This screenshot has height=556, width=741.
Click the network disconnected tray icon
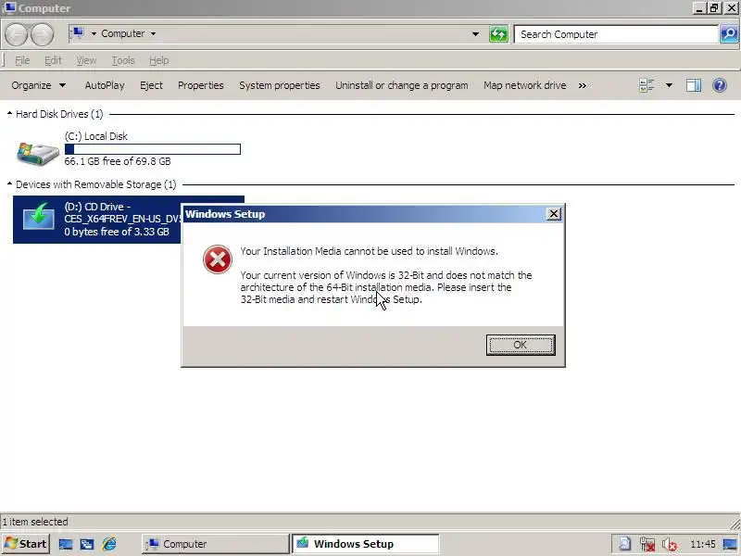point(647,544)
